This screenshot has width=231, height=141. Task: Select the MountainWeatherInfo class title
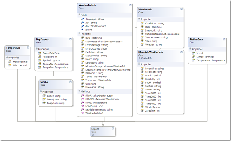(151, 52)
